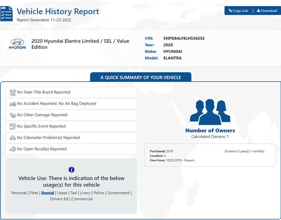Image resolution: width=281 pixels, height=220 pixels.
Task: Click the 'Government' vehicle usage label
Action: [118, 193]
